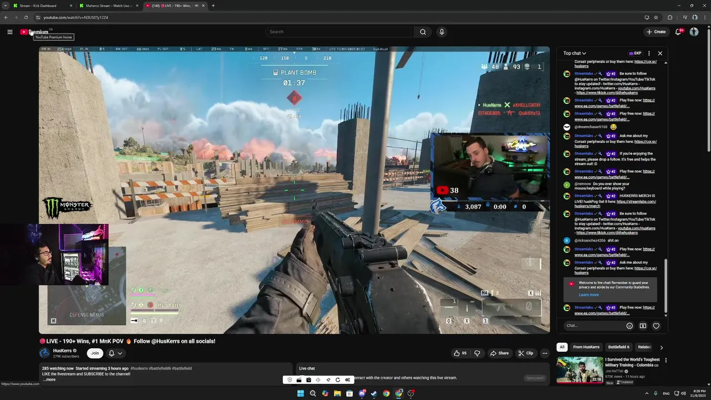Open YouTube notifications bell
Screen dimensions: 711x400
coord(678,32)
